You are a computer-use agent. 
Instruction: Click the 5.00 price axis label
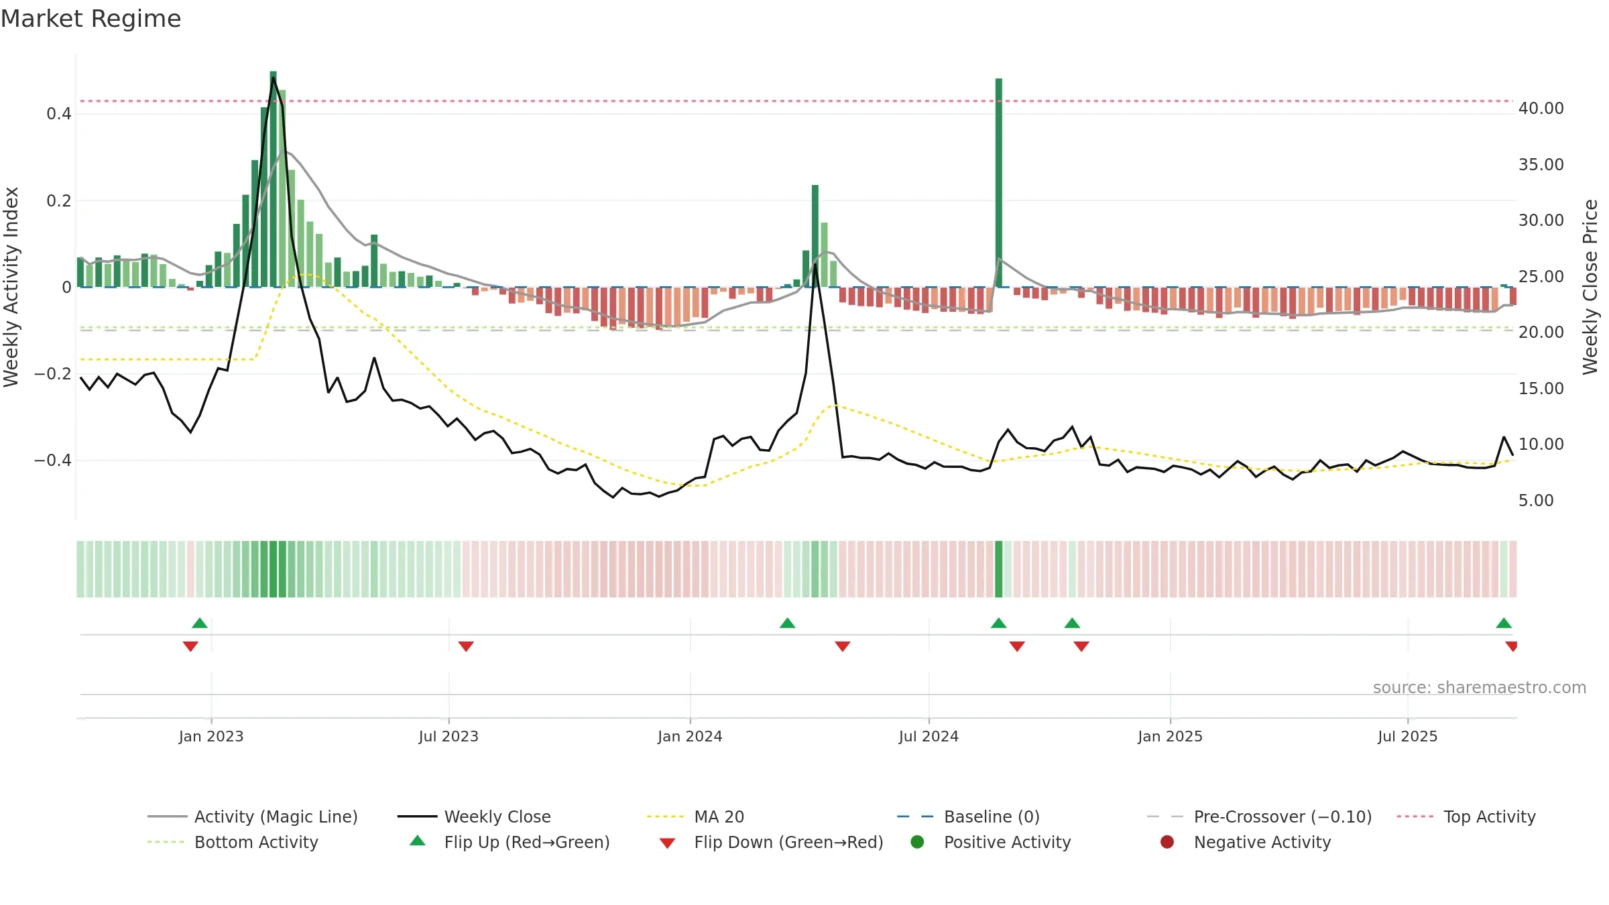click(1536, 501)
